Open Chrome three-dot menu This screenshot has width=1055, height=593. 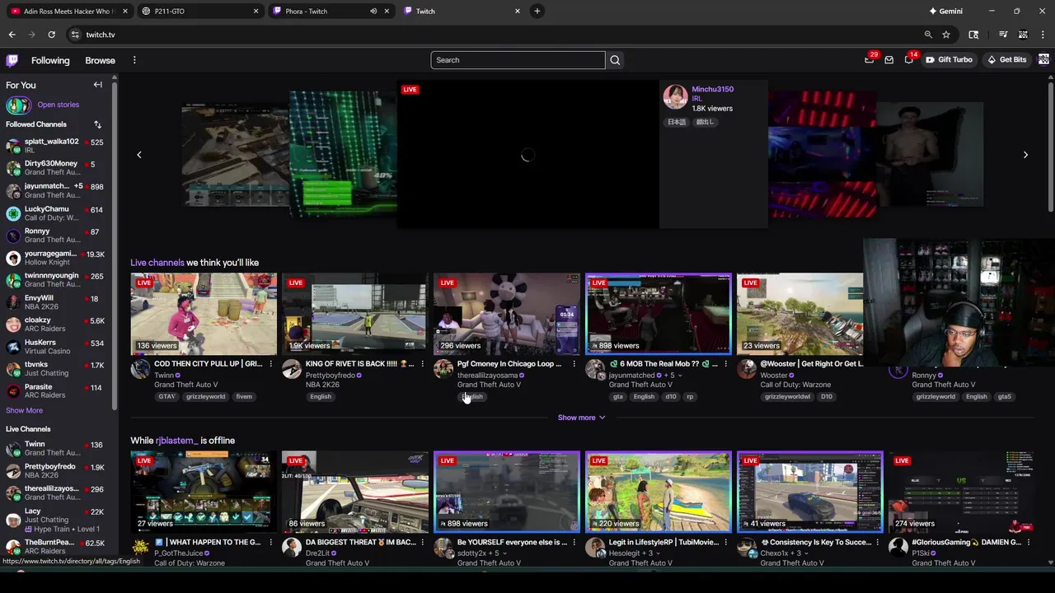(1043, 35)
